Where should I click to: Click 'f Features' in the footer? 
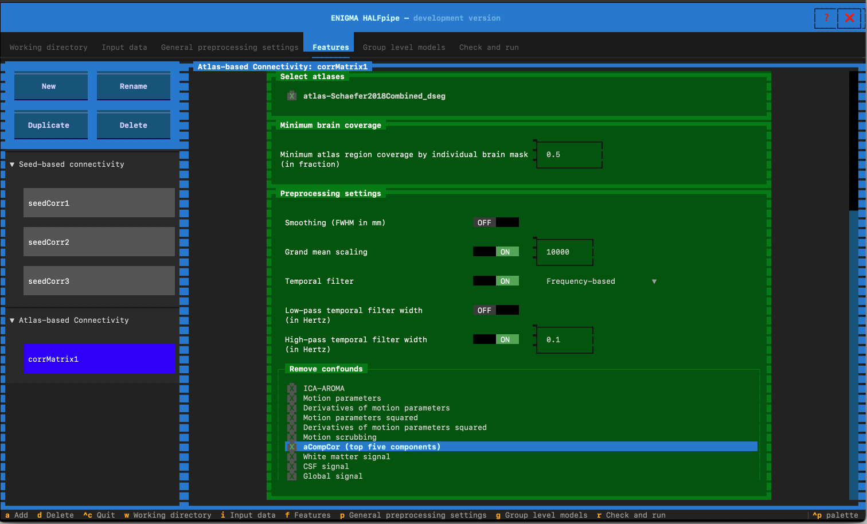coord(308,515)
